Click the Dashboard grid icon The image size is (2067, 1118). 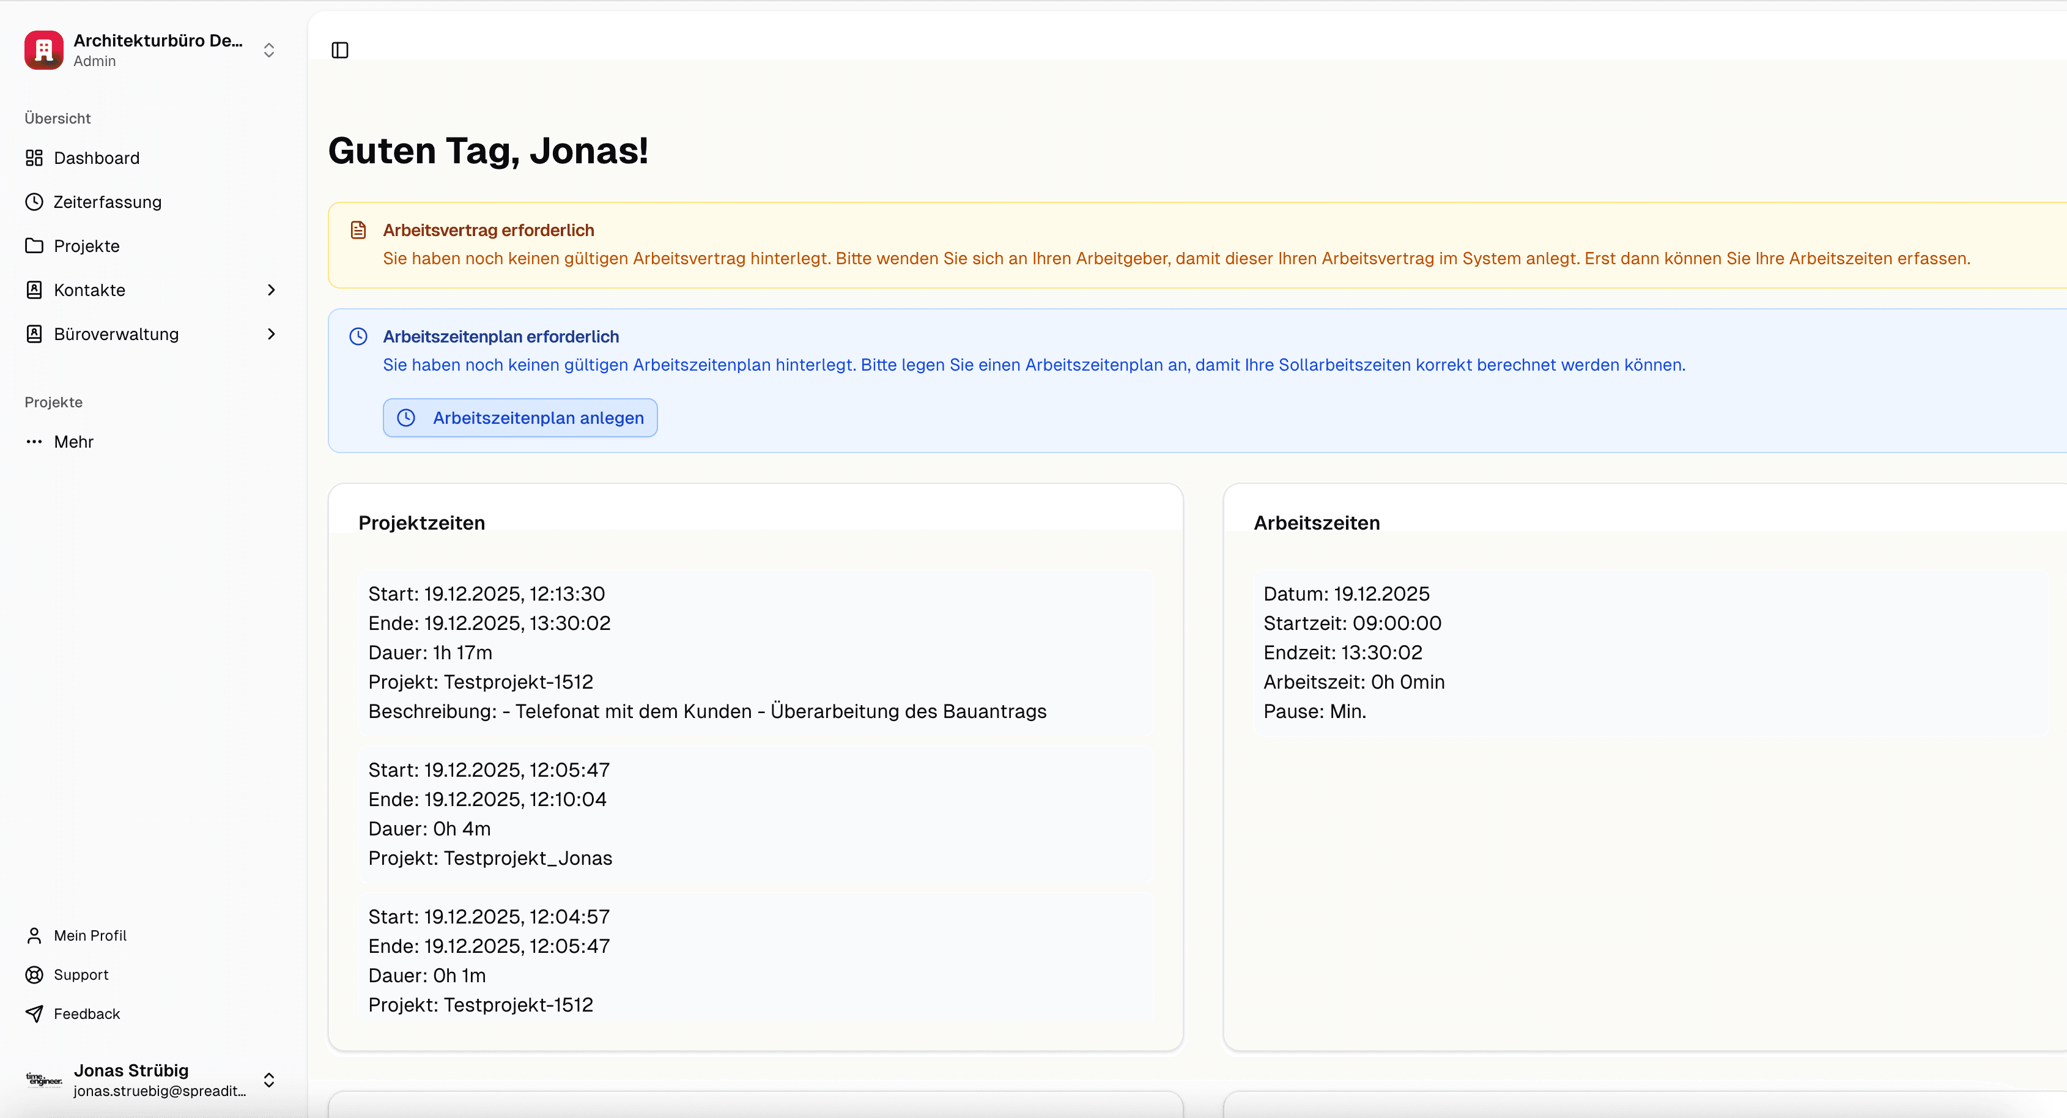[34, 158]
